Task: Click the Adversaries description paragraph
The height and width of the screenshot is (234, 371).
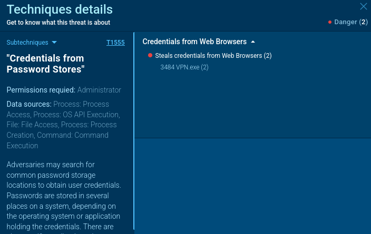Action: 64,196
